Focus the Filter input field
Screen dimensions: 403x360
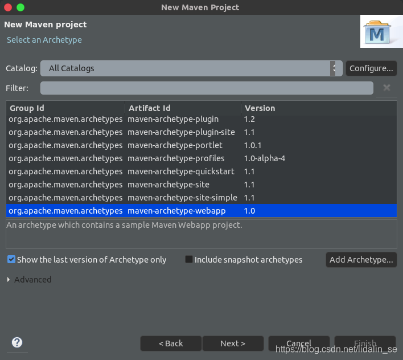click(207, 88)
